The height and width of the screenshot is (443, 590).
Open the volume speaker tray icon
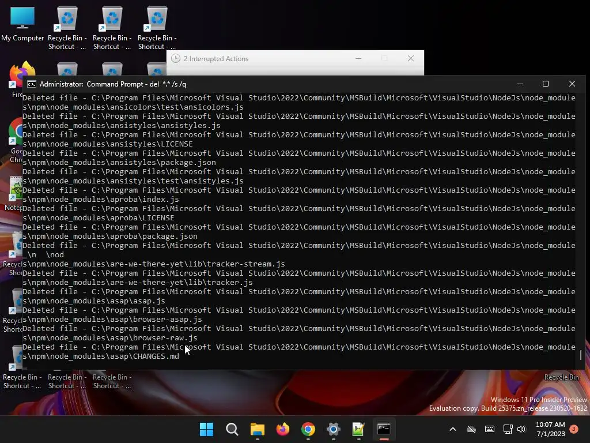pyautogui.click(x=521, y=429)
